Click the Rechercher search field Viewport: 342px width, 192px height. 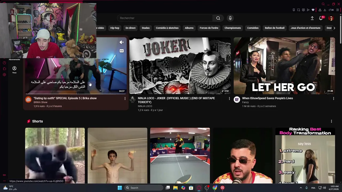pyautogui.click(x=165, y=18)
